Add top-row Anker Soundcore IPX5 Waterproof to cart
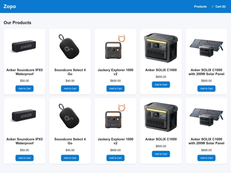Screen dimensions: 231x173 click(x=24, y=88)
